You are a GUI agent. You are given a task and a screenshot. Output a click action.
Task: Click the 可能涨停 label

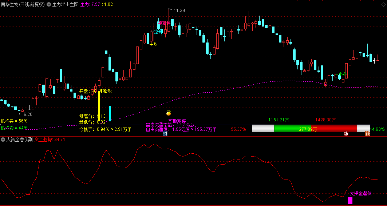coord(177,121)
